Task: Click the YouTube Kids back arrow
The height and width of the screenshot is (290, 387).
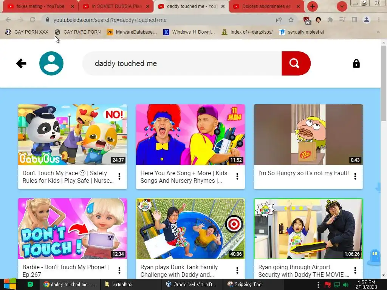Action: [x=21, y=63]
